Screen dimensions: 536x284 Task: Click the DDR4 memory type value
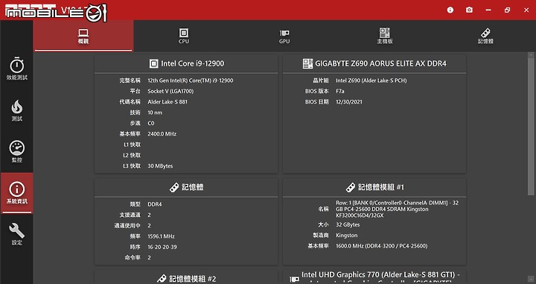tap(155, 204)
